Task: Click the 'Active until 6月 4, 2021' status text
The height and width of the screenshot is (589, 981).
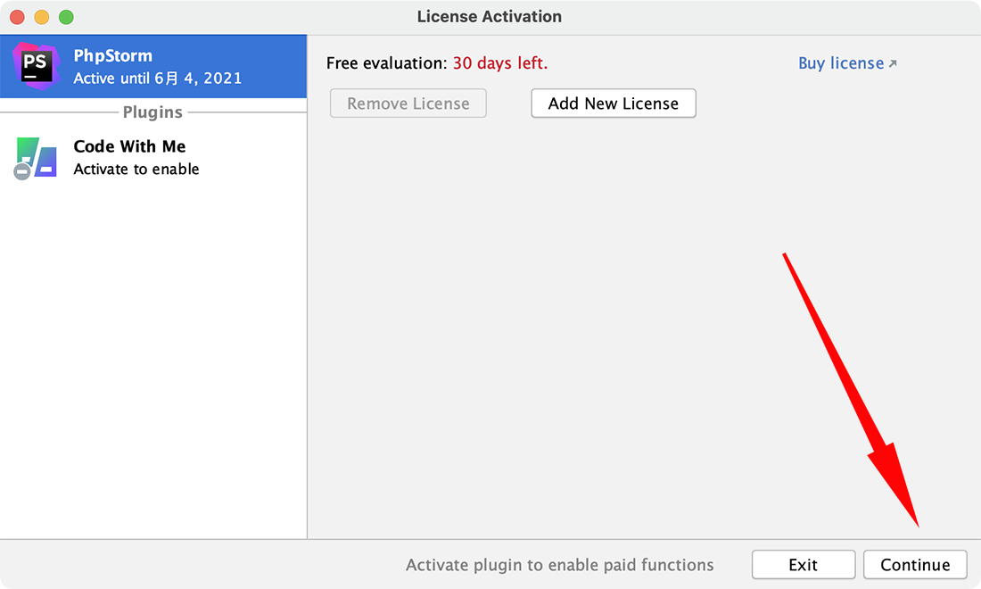Action: [158, 79]
